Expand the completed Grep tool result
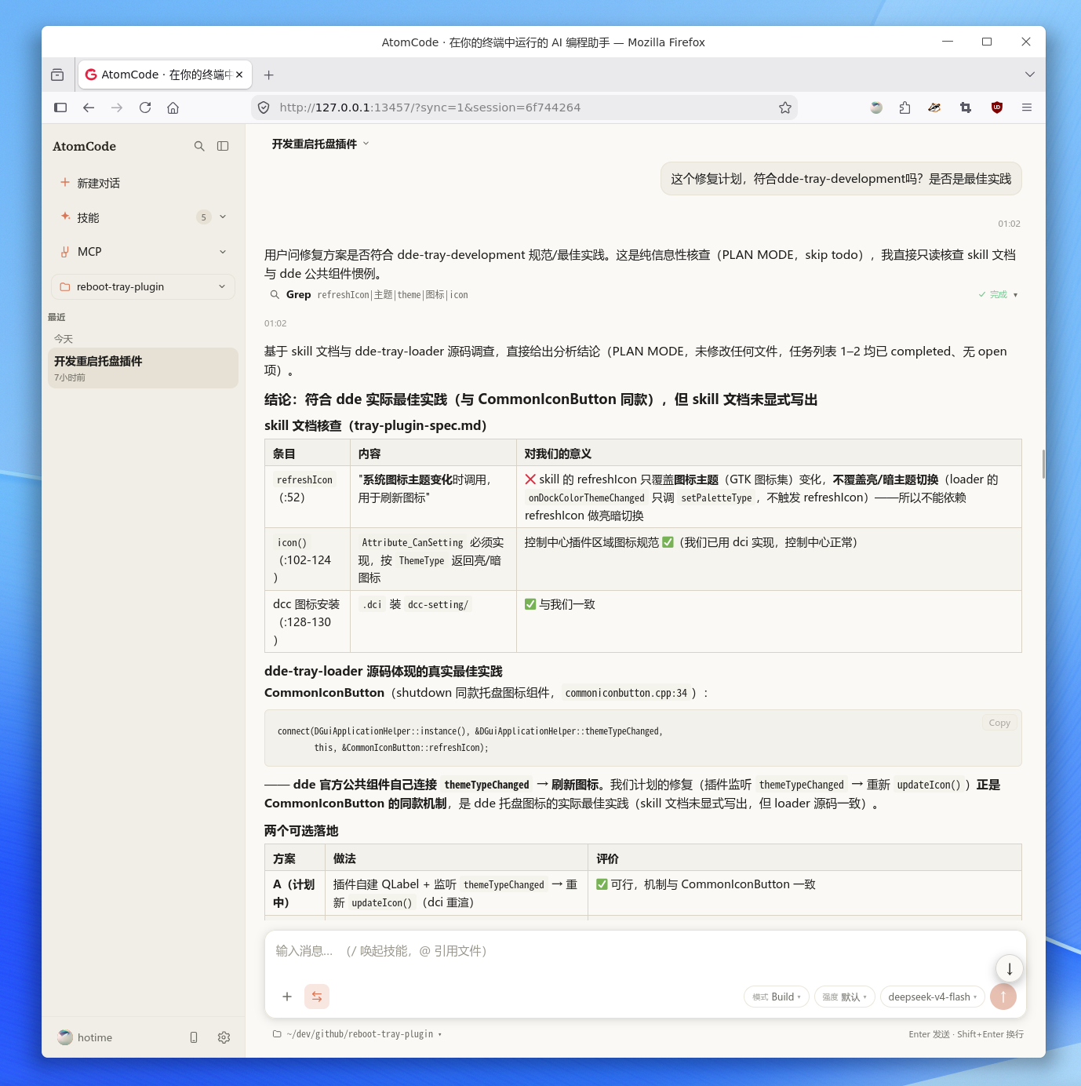Viewport: 1081px width, 1086px height. 998,295
